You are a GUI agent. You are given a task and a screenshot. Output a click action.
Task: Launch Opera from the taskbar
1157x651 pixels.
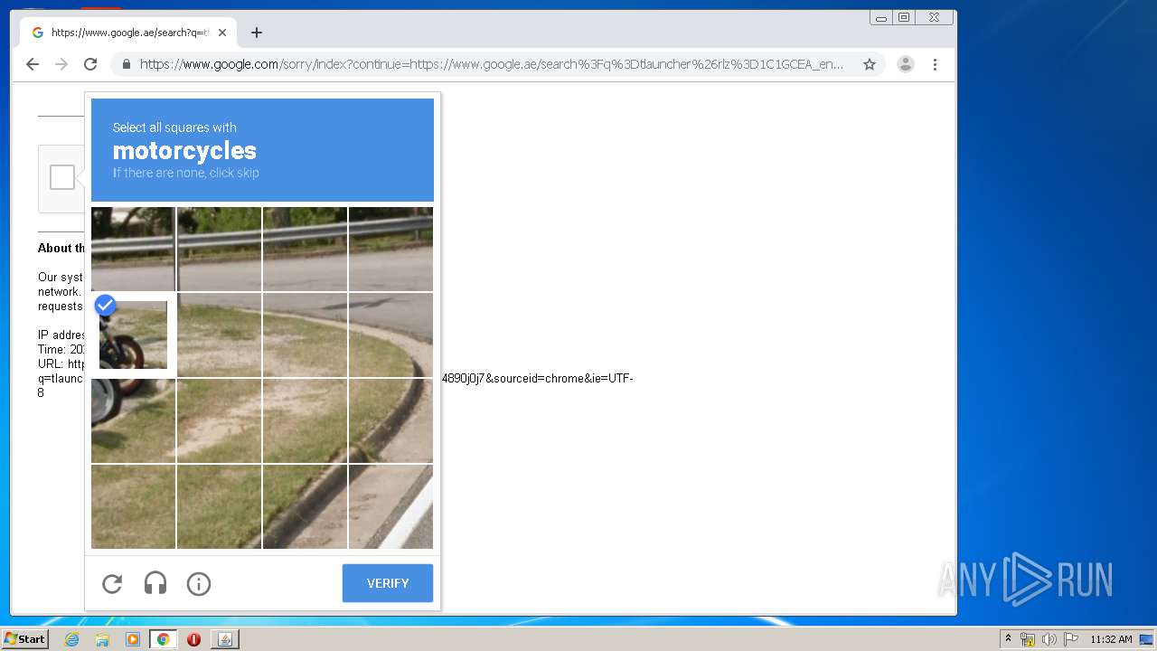click(x=193, y=639)
